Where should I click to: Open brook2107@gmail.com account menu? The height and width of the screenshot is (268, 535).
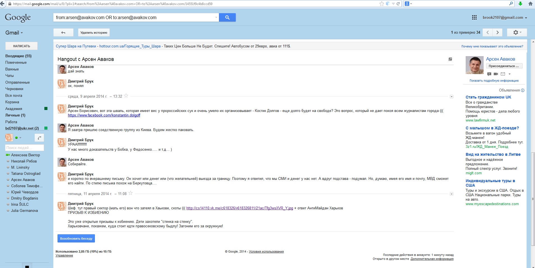pyautogui.click(x=505, y=17)
